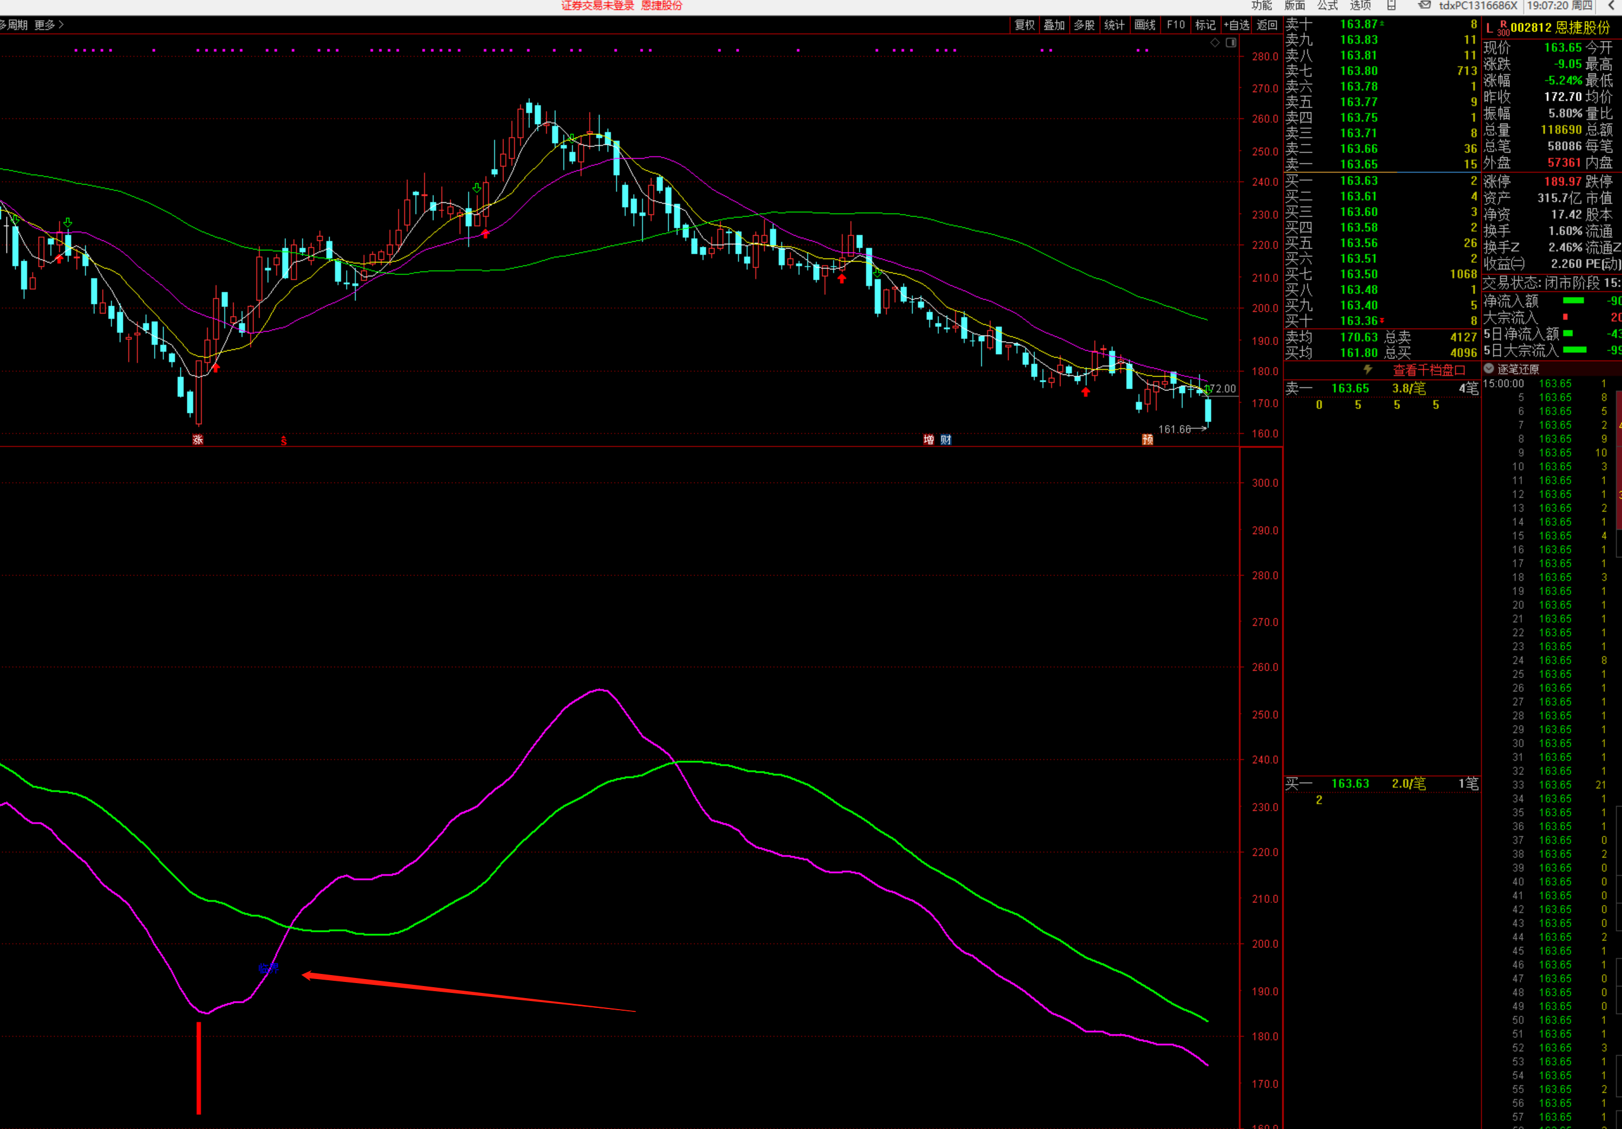Click the 涨 event marker under the chart
Viewport: 1622px width, 1129px height.
click(198, 439)
